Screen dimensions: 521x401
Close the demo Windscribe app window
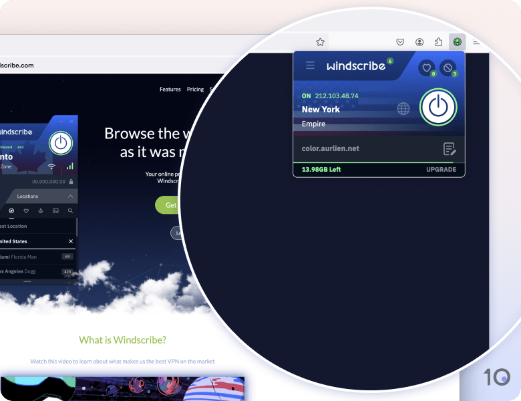(71, 122)
